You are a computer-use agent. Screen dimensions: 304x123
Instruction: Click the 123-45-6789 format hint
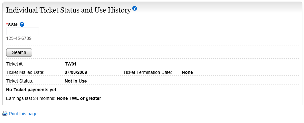click(19, 38)
